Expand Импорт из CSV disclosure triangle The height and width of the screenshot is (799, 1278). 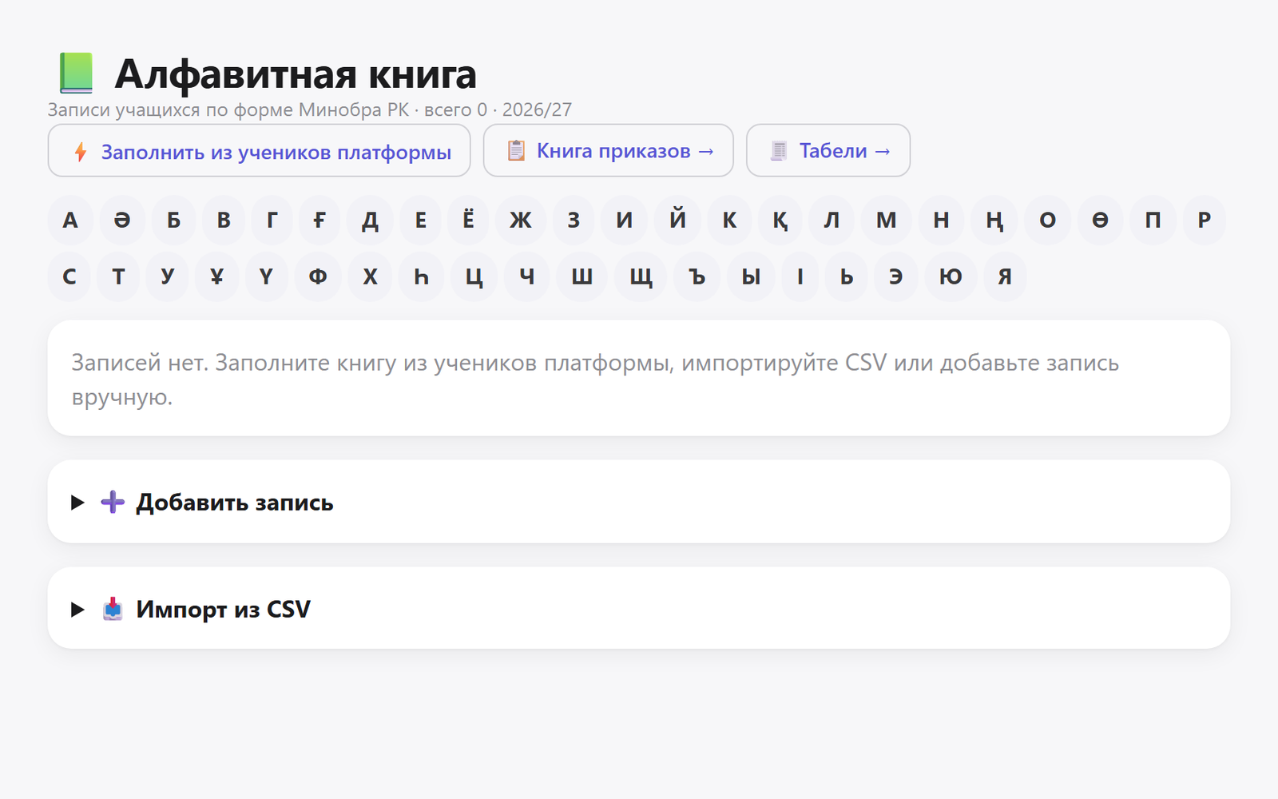click(77, 610)
